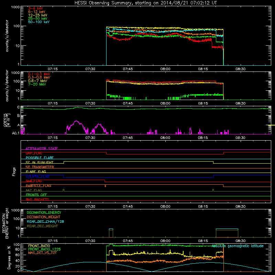
Task: Click 07:45 tick under top count-rate plot
Action: (128, 69)
